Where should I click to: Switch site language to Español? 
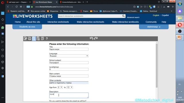tap(165, 15)
